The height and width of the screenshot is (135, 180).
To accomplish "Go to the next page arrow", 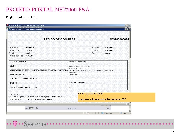I will tap(73, 109).
